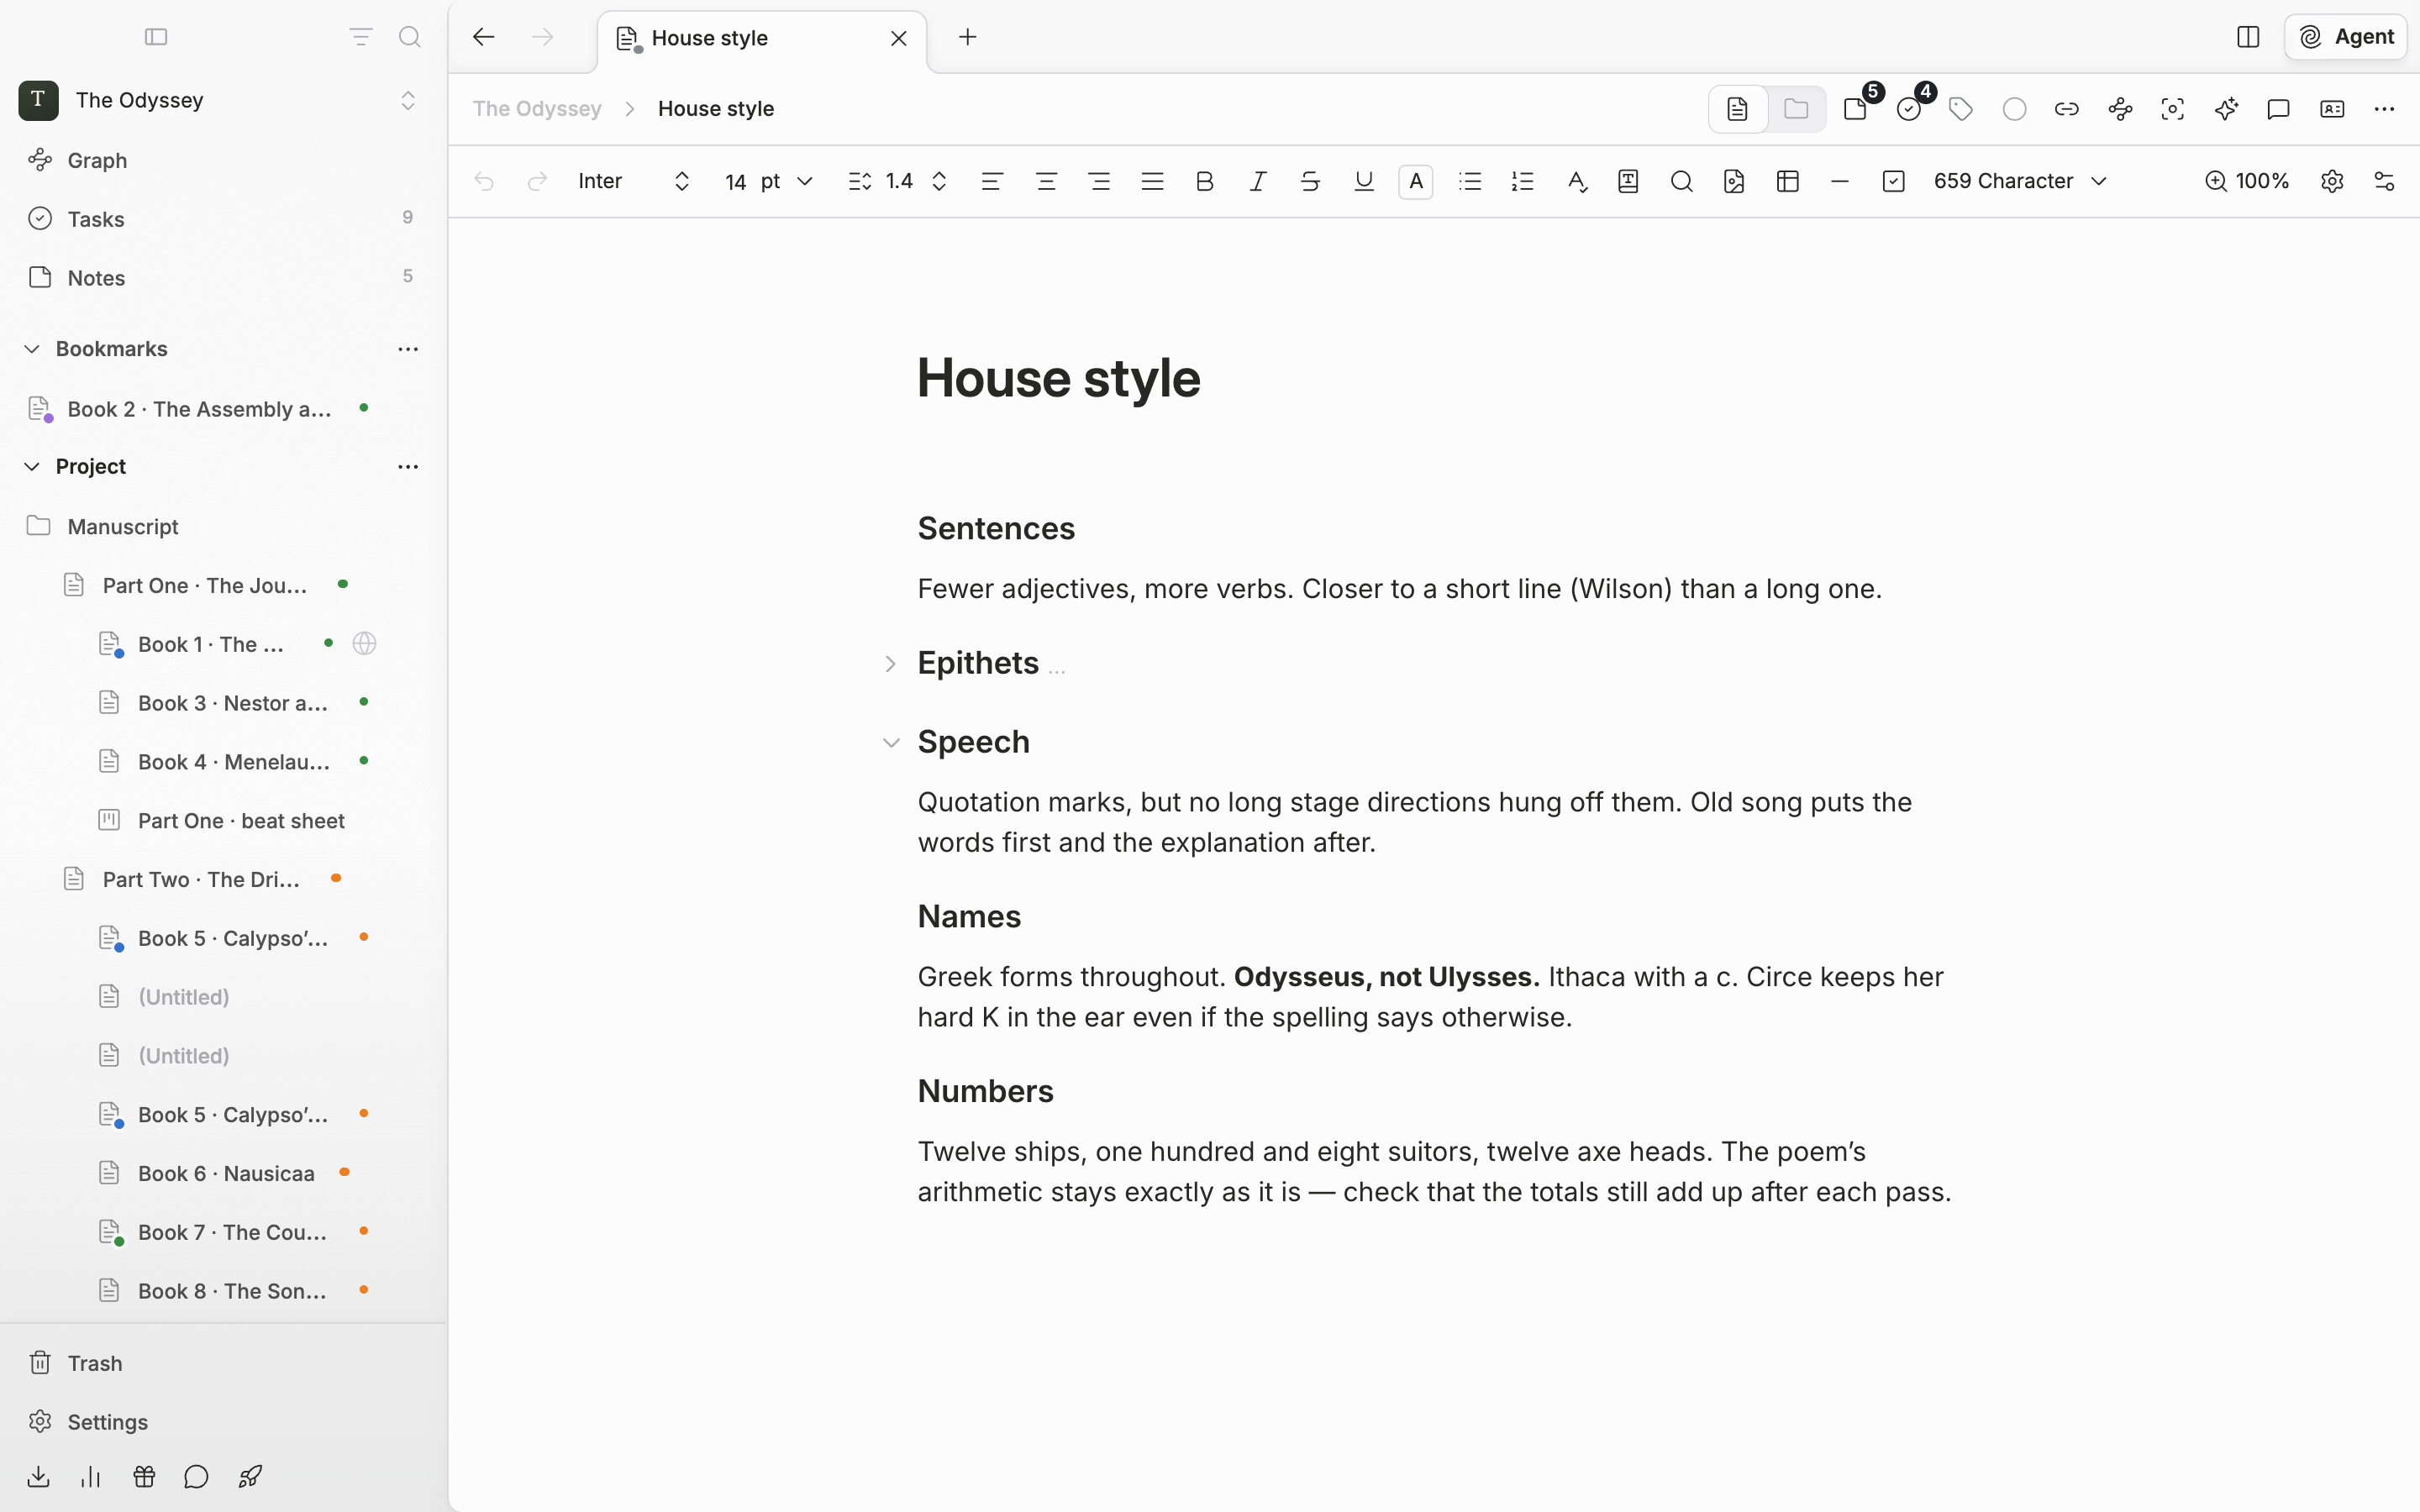Collapse the Speech section
This screenshot has width=2420, height=1512.
[891, 743]
